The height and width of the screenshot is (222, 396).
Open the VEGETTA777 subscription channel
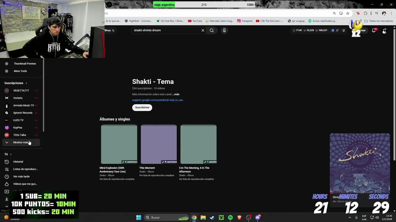21,91
